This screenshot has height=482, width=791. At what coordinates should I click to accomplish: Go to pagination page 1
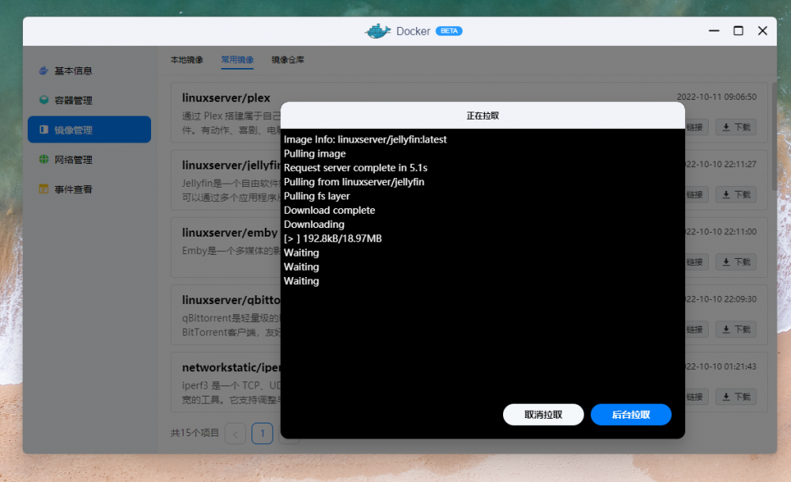pos(263,433)
